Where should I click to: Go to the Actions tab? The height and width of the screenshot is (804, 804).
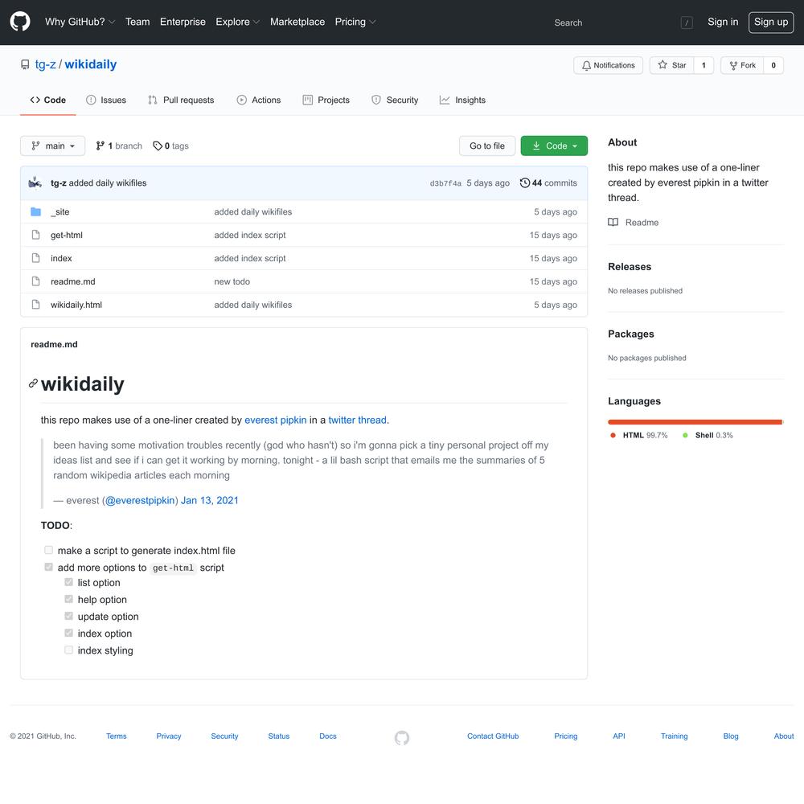coord(259,100)
